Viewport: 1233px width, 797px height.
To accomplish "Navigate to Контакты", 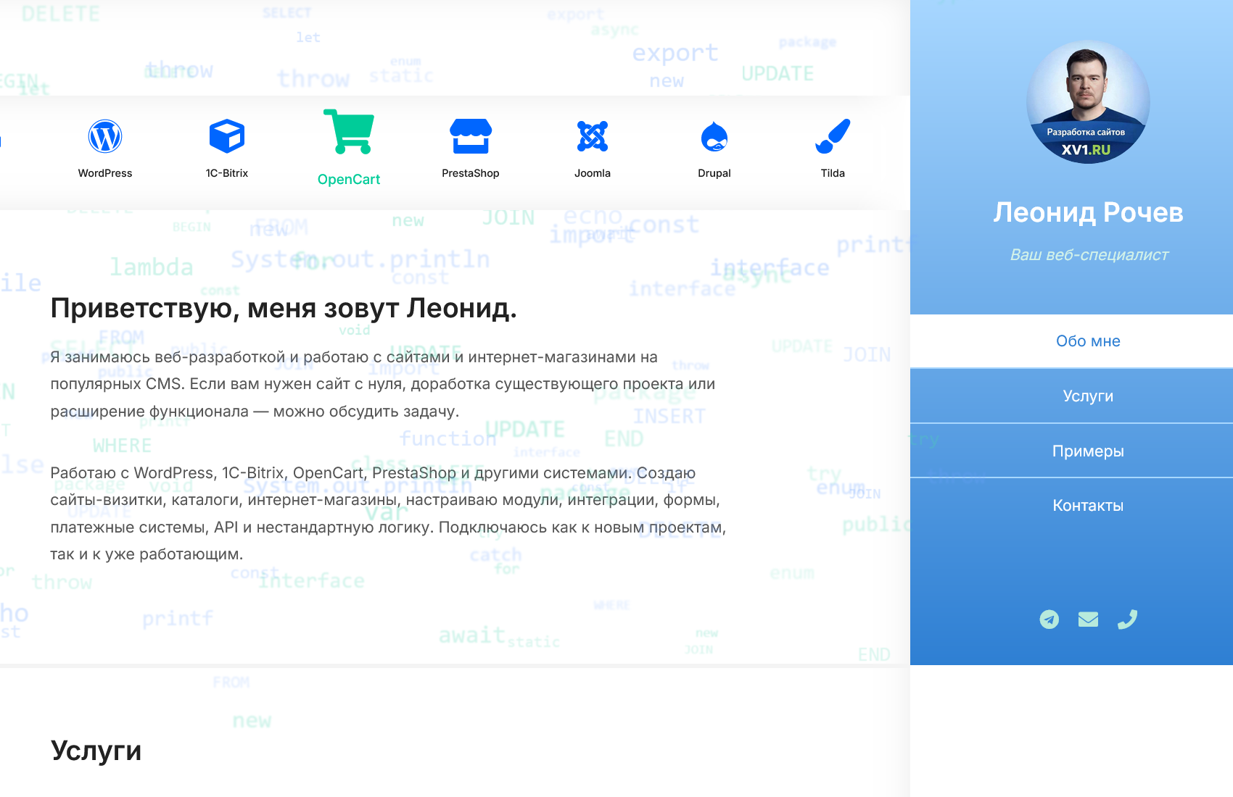I will [x=1088, y=505].
